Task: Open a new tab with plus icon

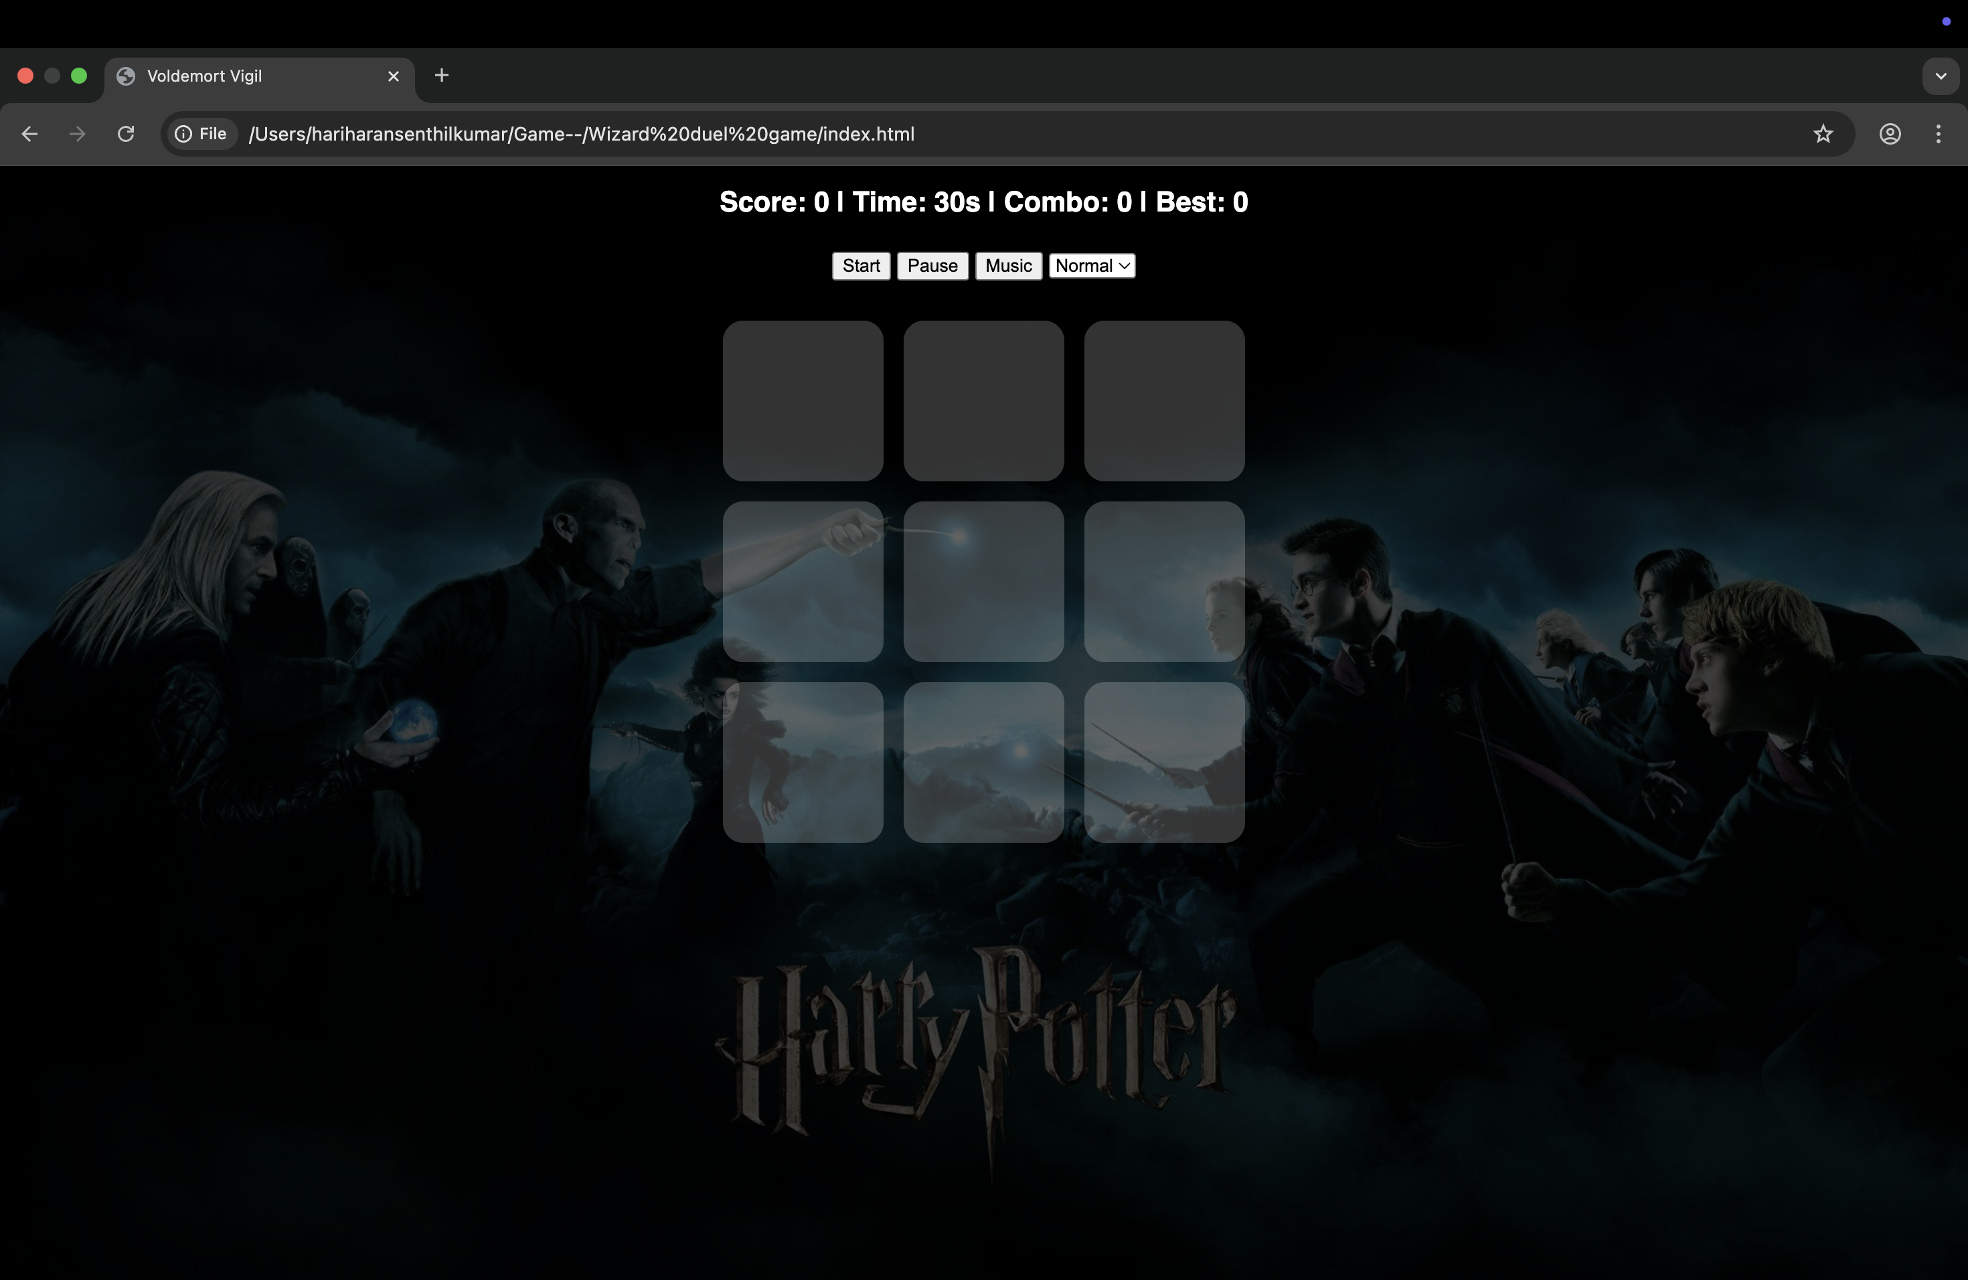Action: coord(442,76)
